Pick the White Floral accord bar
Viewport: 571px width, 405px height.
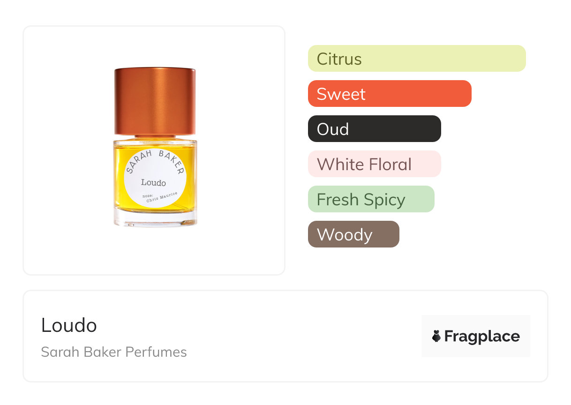pyautogui.click(x=374, y=164)
